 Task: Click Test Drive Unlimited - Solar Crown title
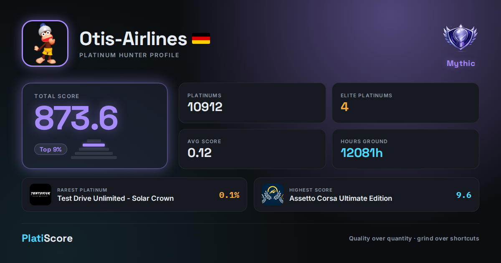(115, 198)
